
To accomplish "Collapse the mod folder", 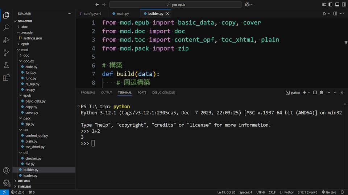I will click(18, 50).
